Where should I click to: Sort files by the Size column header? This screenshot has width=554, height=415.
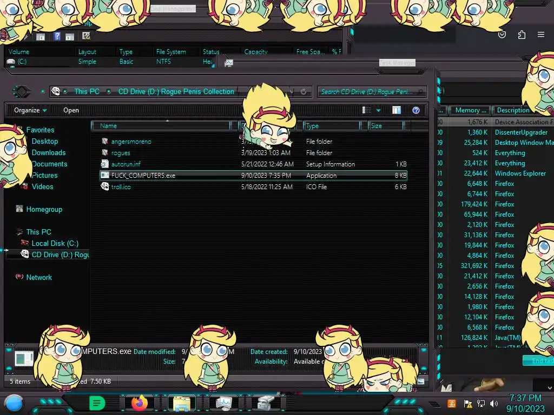[386, 126]
